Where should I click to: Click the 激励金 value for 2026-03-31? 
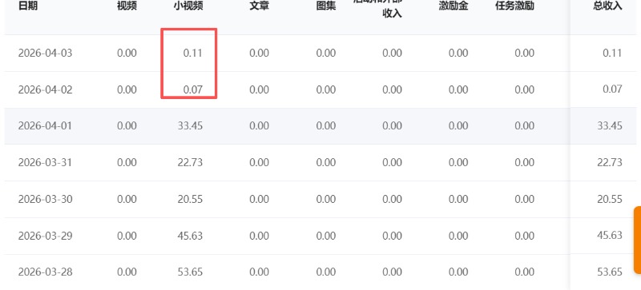458,162
